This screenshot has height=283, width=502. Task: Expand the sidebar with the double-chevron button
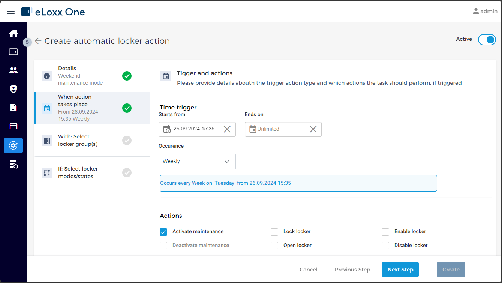click(x=27, y=42)
